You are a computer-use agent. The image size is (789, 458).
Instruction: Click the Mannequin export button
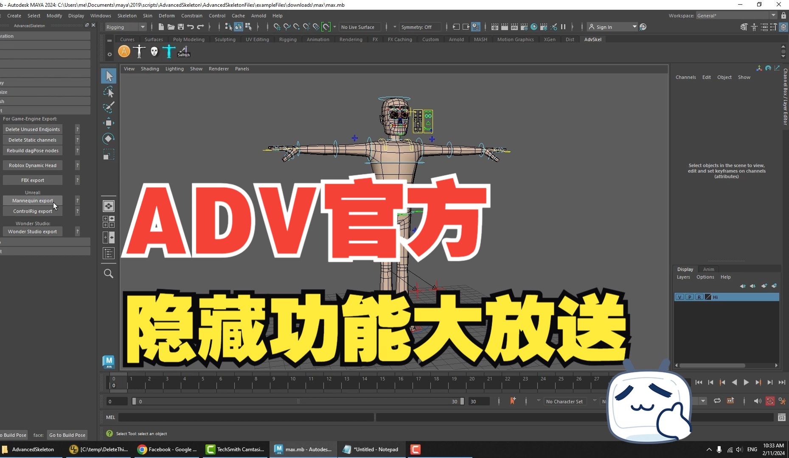(x=32, y=201)
